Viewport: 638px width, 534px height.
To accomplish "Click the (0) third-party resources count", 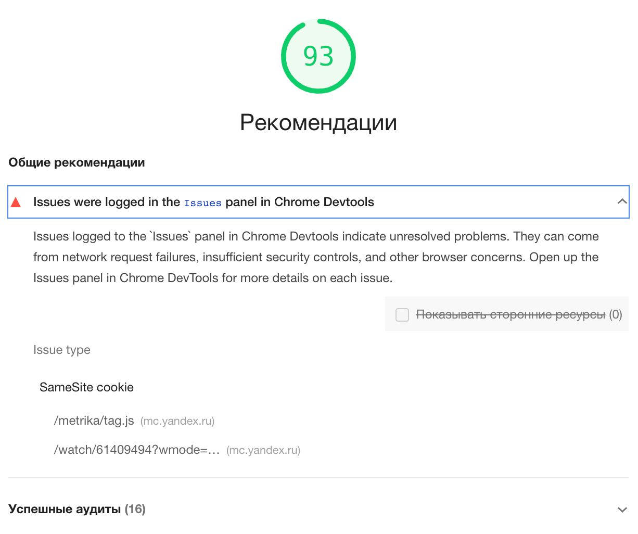I will click(x=616, y=314).
